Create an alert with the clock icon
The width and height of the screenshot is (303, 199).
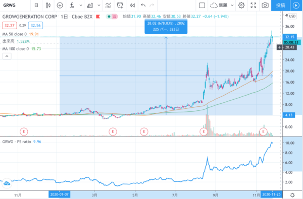tap(120, 5)
